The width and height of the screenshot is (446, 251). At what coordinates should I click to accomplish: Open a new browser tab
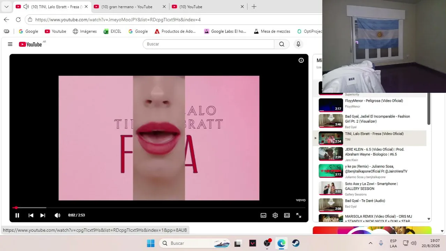(x=254, y=7)
